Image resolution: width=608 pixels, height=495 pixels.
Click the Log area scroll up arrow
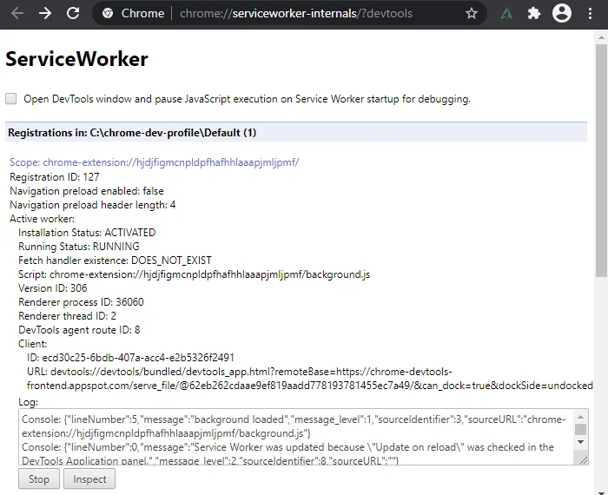(x=580, y=417)
